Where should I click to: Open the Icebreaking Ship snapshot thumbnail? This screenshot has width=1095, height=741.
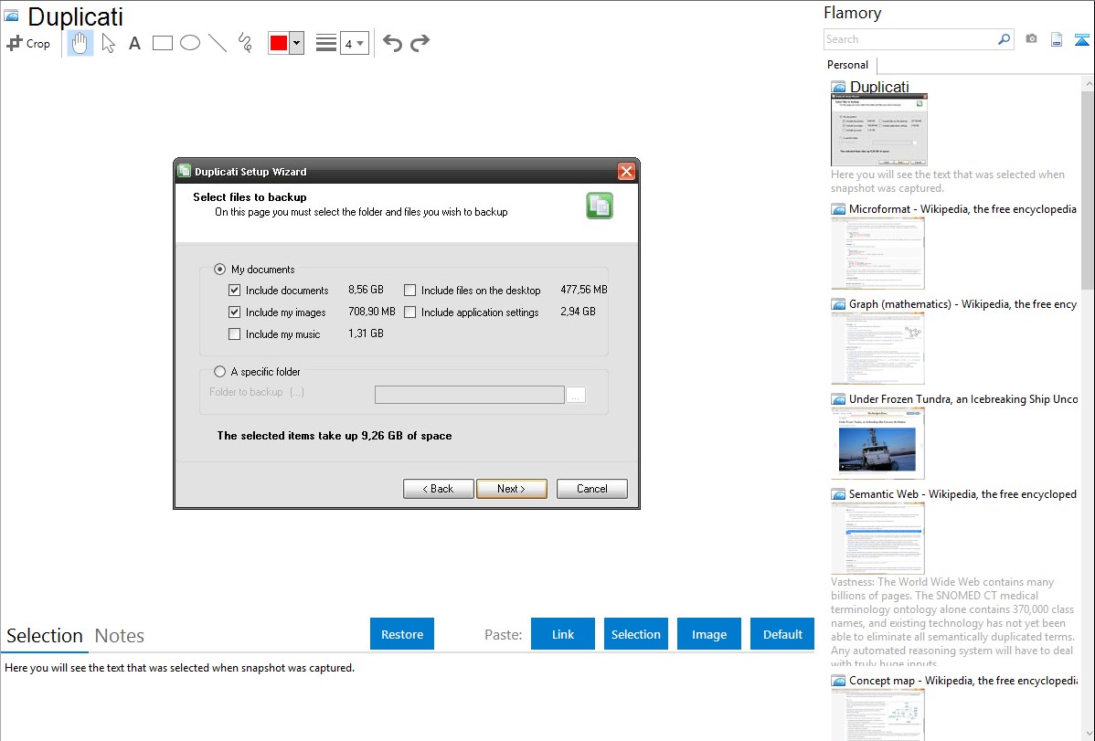(877, 443)
